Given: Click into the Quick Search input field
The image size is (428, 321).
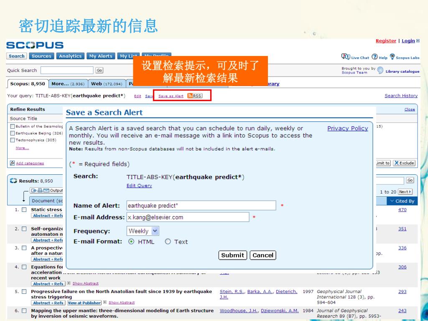Looking at the screenshot, I should (x=67, y=70).
